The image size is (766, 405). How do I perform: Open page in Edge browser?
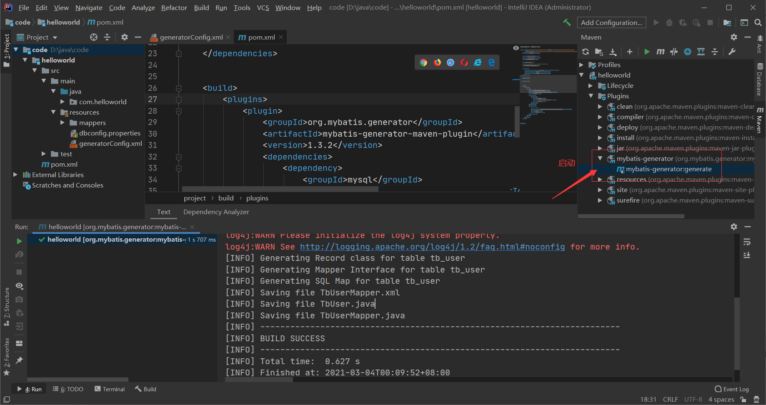(492, 62)
